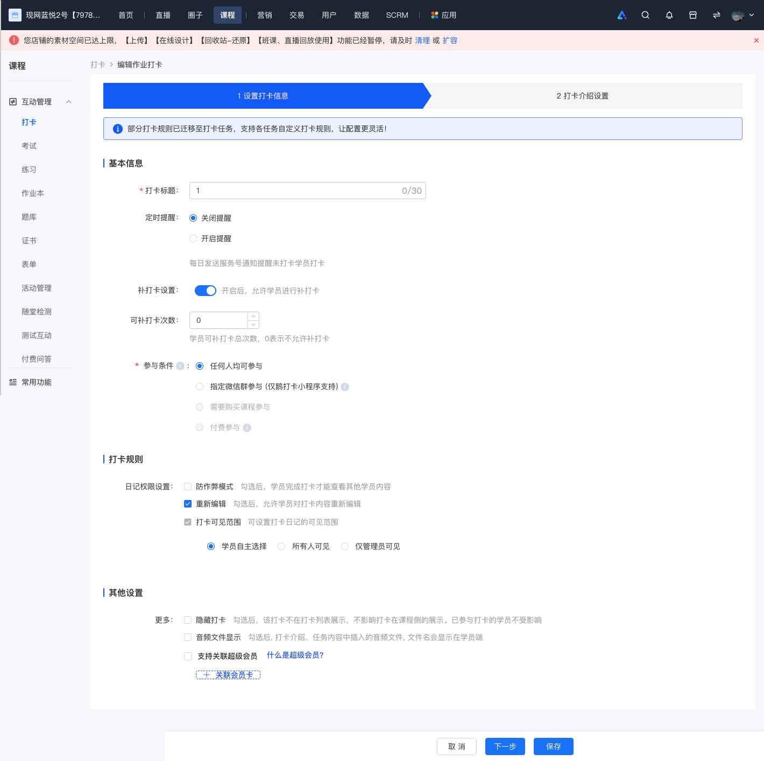Viewport: 764px width, 761px height.
Task: Select the 关闭提醒 radio option
Action: click(x=193, y=218)
